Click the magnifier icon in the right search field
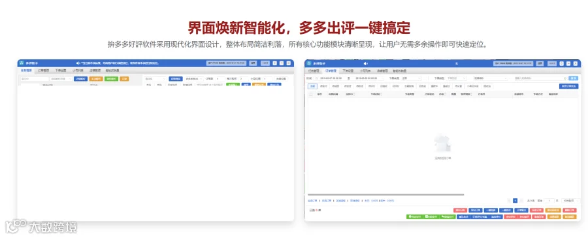The width and height of the screenshot is (588, 238). [x=564, y=78]
